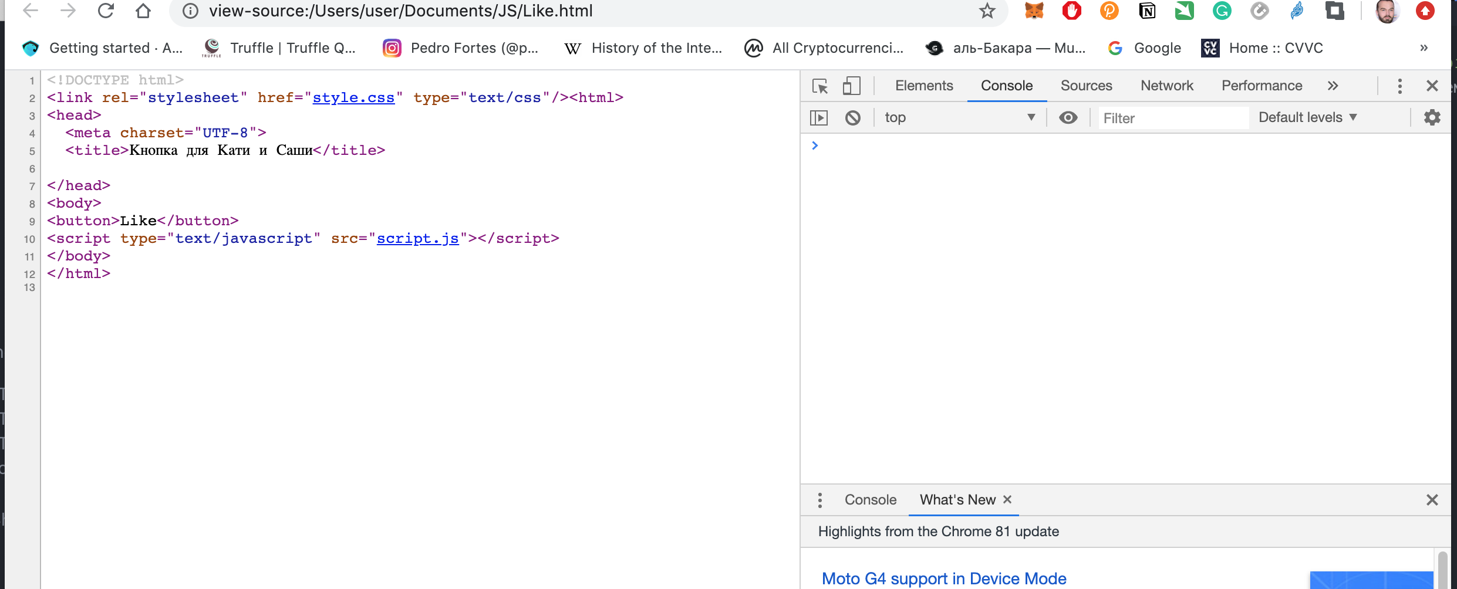
Task: Click the Like button text in source
Action: pyautogui.click(x=138, y=221)
